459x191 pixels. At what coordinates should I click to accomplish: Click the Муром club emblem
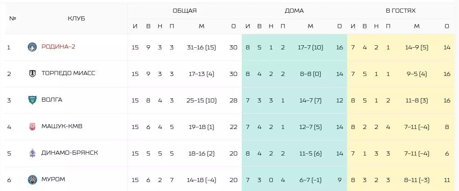coord(32,180)
